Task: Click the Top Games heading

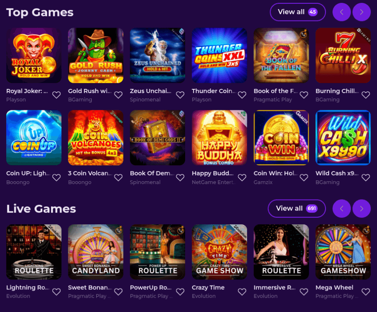Action: click(x=40, y=12)
